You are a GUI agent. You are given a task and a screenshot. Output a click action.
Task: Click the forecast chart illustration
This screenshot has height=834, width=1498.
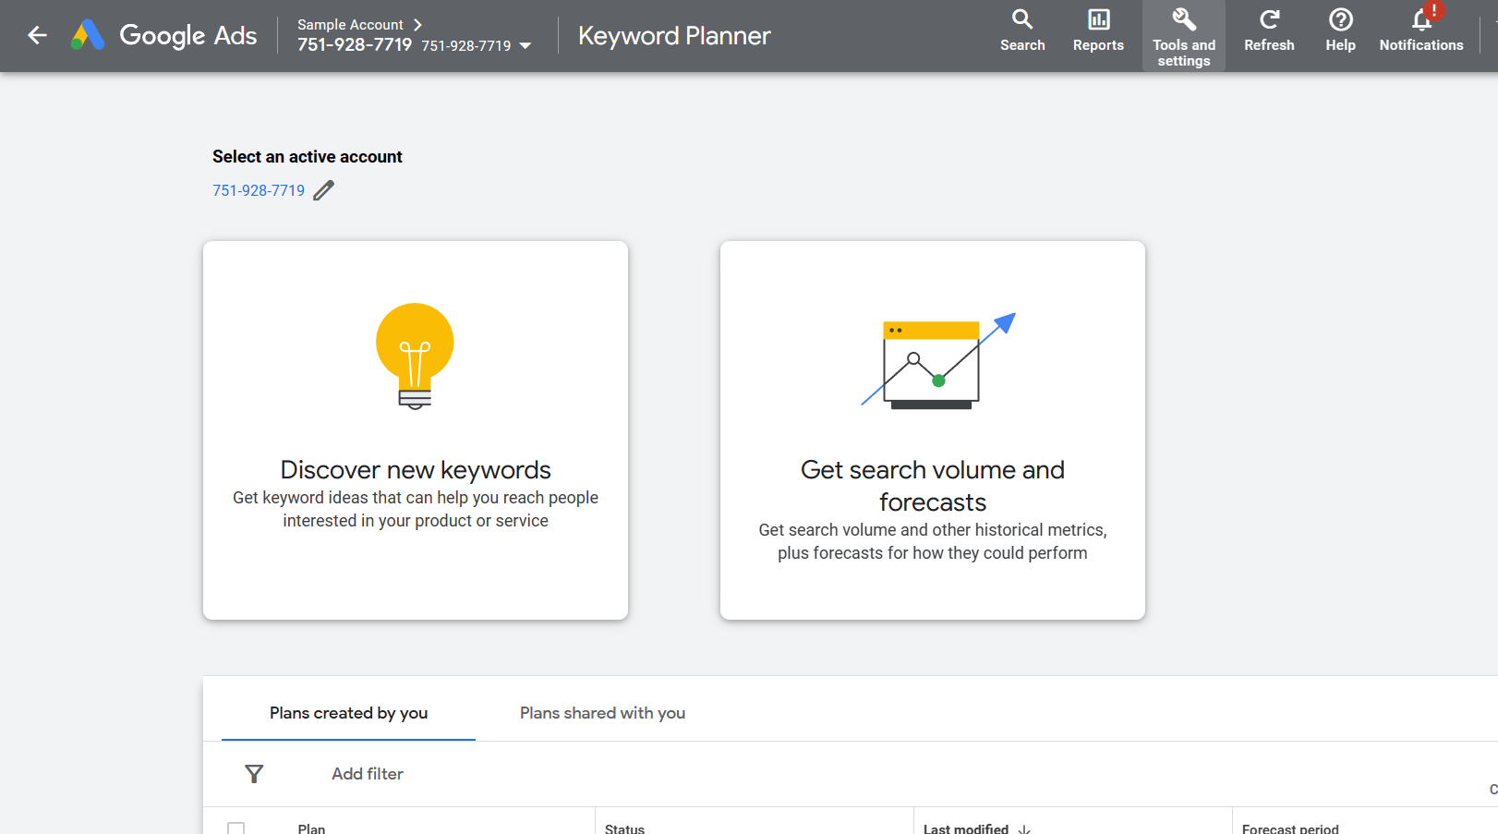(x=937, y=361)
